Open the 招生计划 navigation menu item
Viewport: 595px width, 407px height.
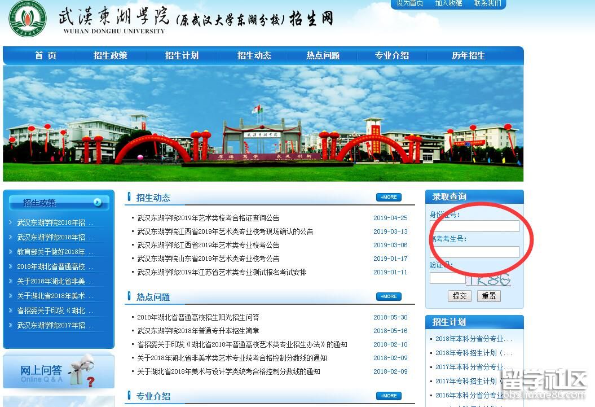pyautogui.click(x=182, y=55)
